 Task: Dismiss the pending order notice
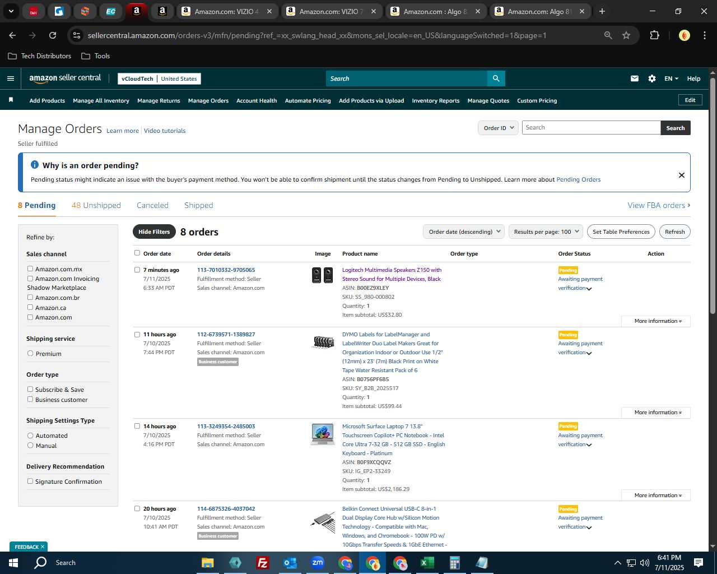(682, 175)
